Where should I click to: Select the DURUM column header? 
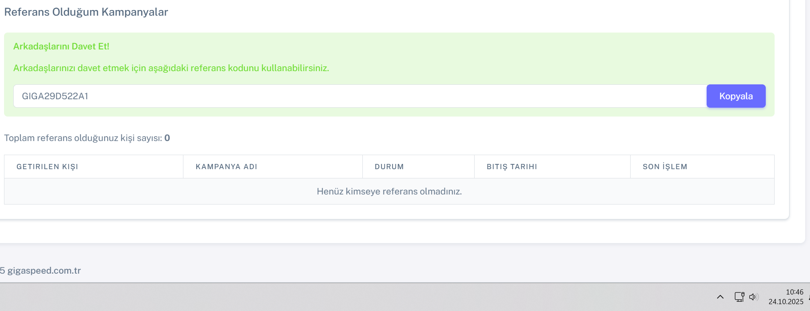(389, 167)
